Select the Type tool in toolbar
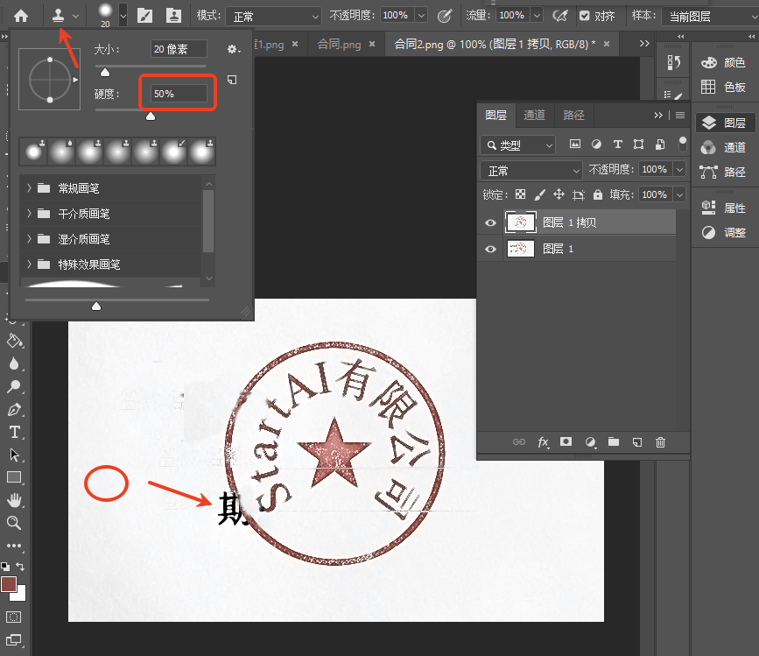This screenshot has width=759, height=656. 15,432
